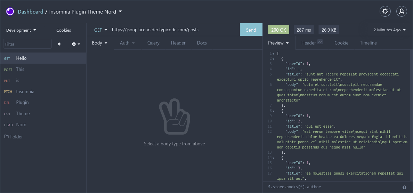Select the POST This request
413x193 pixels.
coord(43,69)
